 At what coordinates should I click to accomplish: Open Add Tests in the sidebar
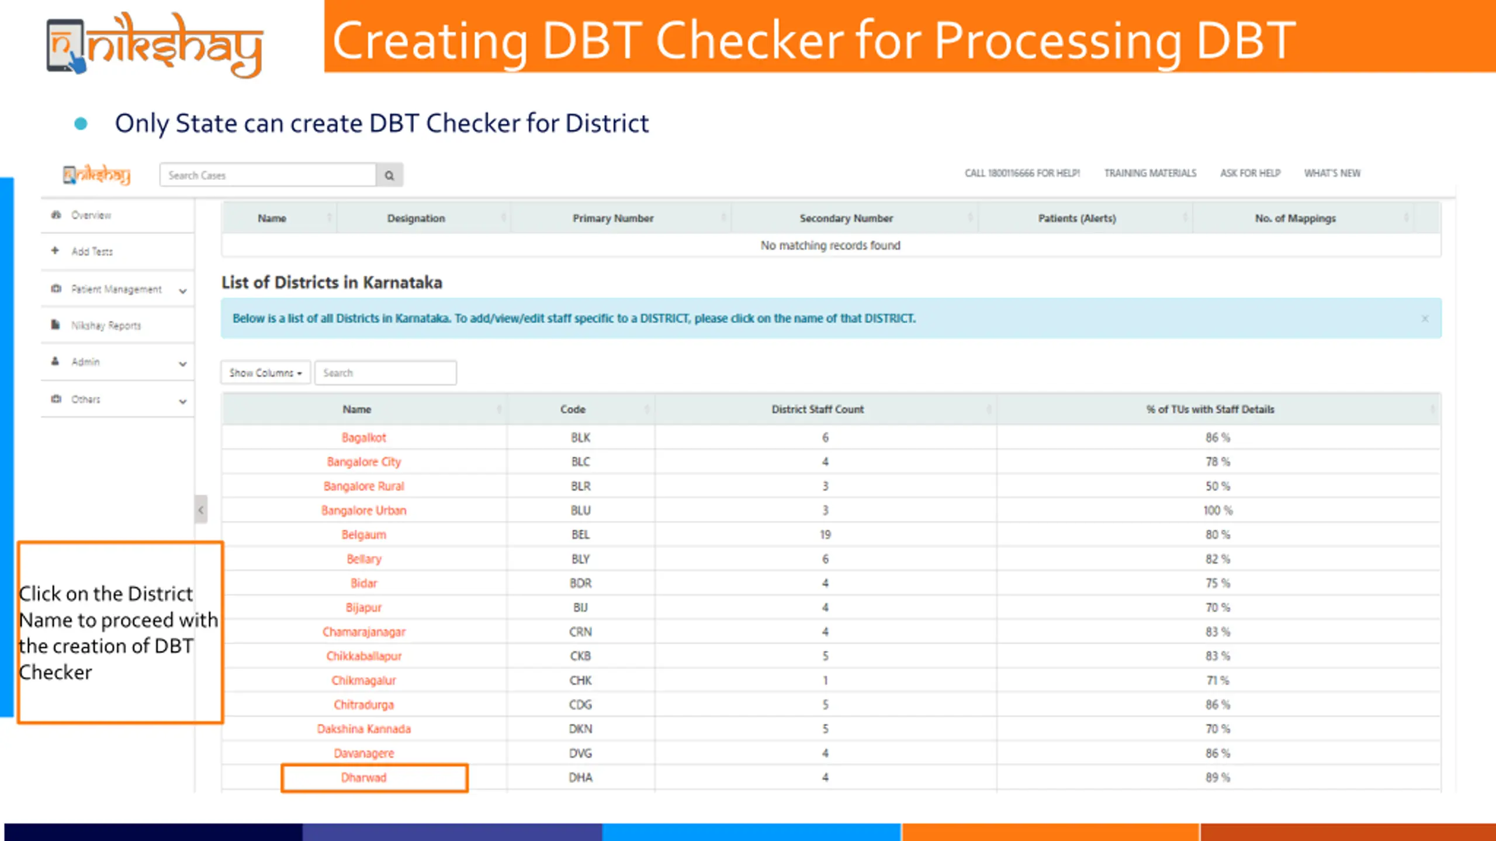pos(92,251)
